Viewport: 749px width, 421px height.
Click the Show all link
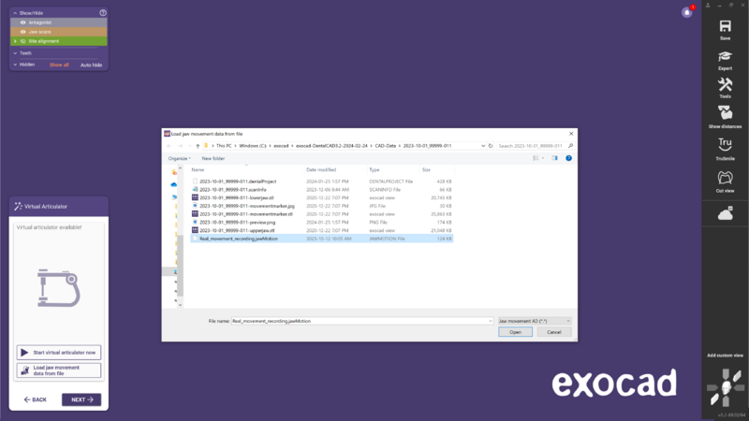coord(59,65)
